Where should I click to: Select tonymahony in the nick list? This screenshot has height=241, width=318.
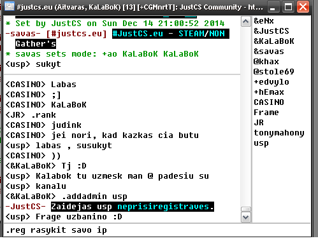[279, 133]
